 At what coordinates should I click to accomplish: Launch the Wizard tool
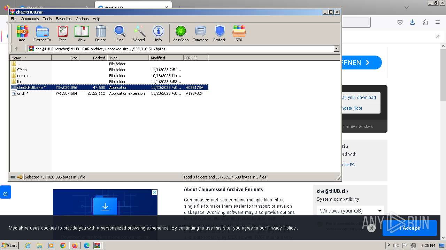coord(139,34)
